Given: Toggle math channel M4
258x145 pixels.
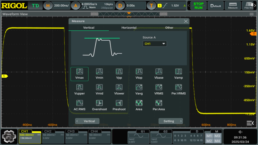Looking at the screenshot, I should tap(217, 141).
